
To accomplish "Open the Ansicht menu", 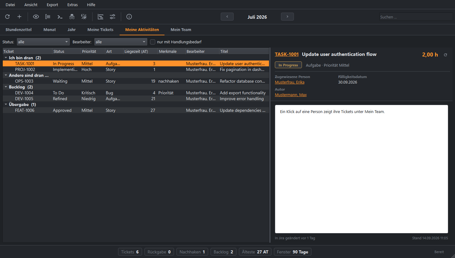I will click(x=31, y=5).
